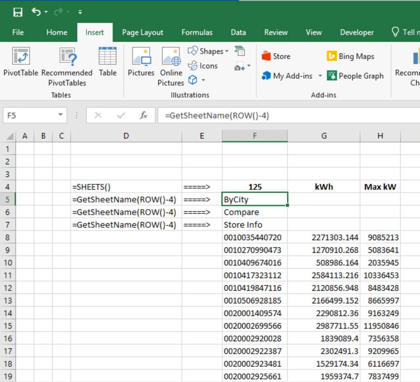The width and height of the screenshot is (420, 382).
Task: Click the Undo arrow icon
Action: coord(36,12)
